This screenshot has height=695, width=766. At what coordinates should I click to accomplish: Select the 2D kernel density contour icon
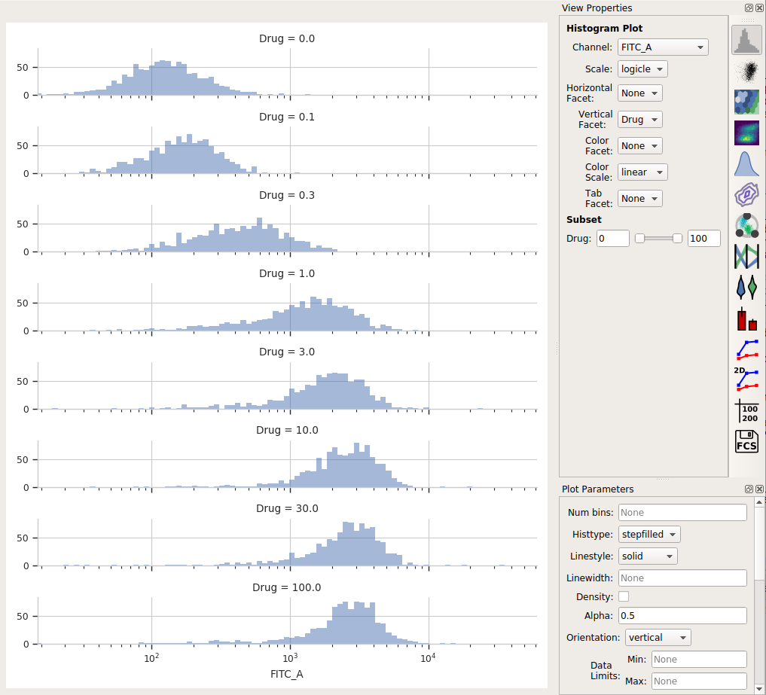coord(746,195)
